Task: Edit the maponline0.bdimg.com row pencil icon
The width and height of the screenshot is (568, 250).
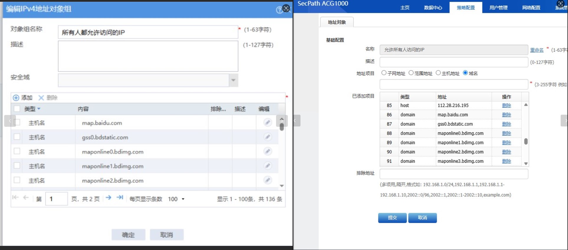Action: (267, 151)
